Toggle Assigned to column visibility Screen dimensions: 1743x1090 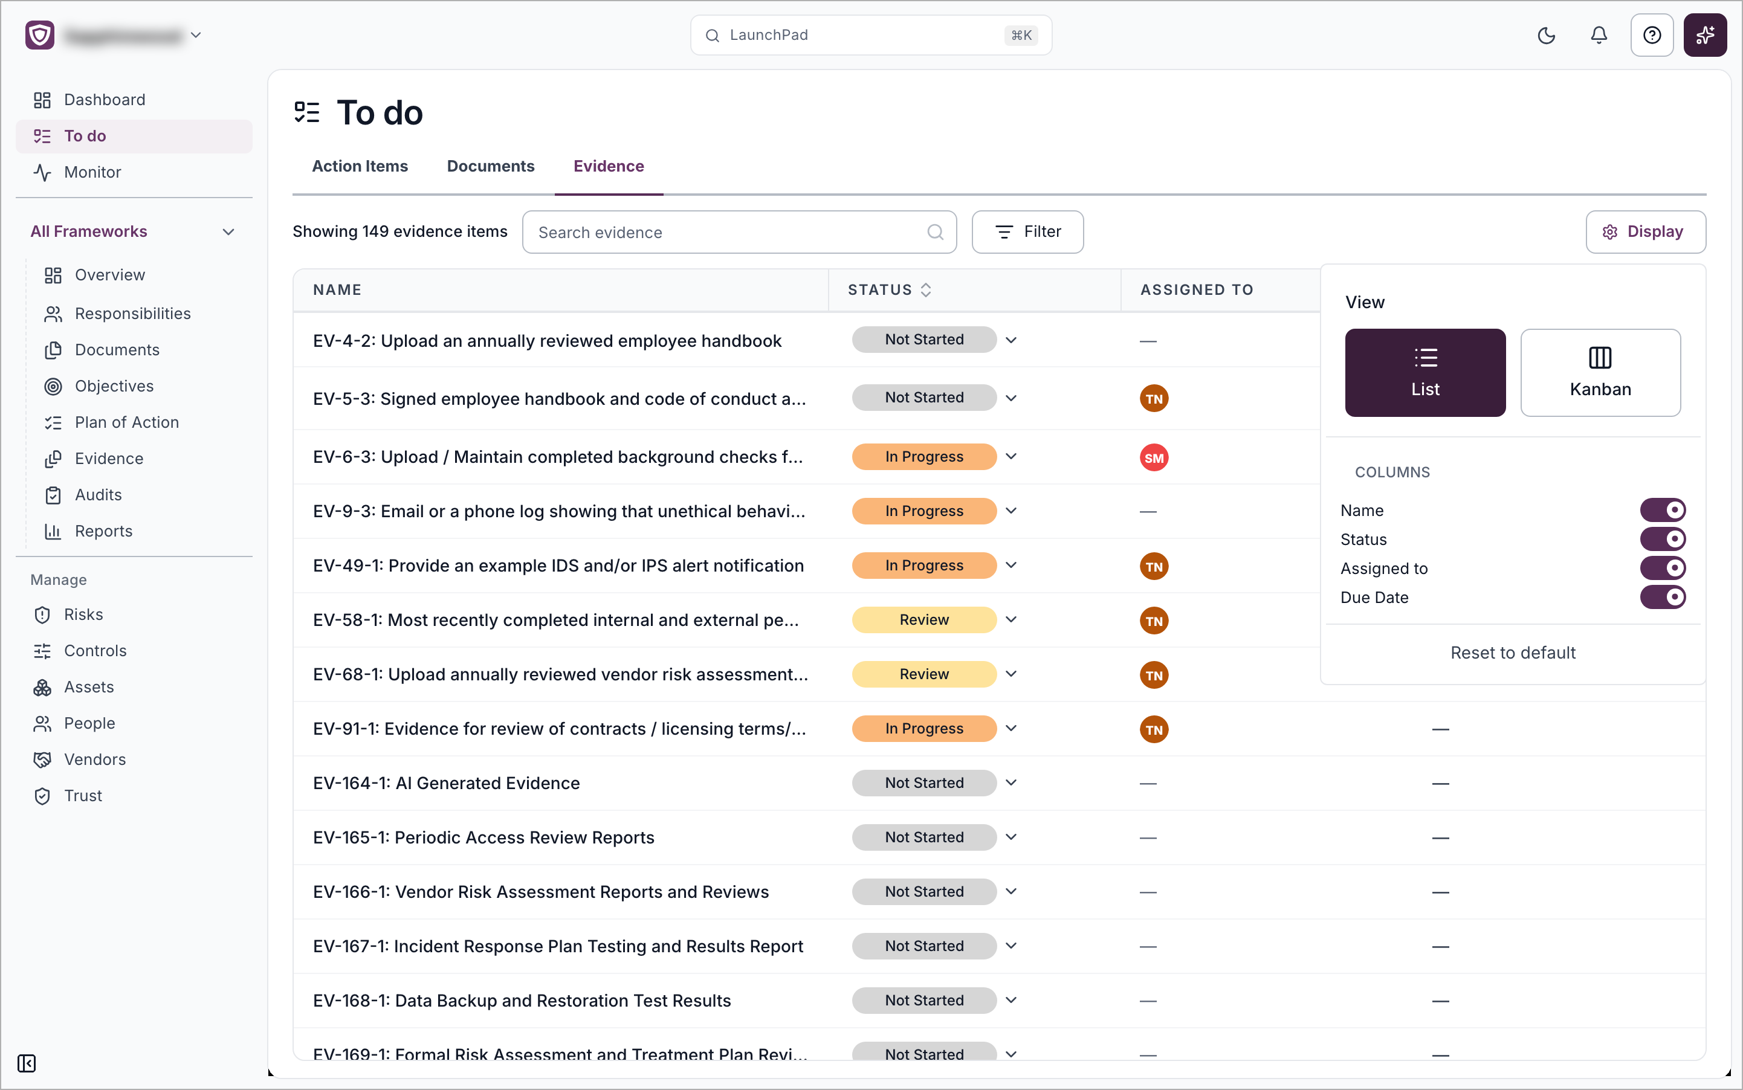click(x=1662, y=568)
